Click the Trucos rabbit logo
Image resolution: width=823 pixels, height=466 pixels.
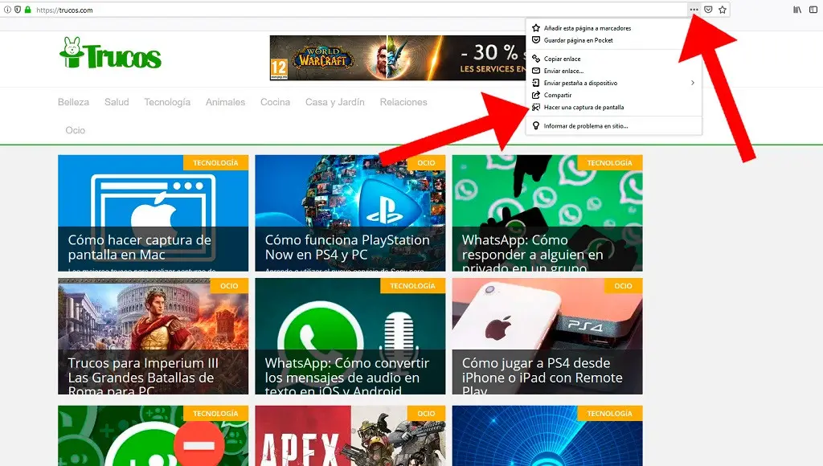[x=111, y=54]
